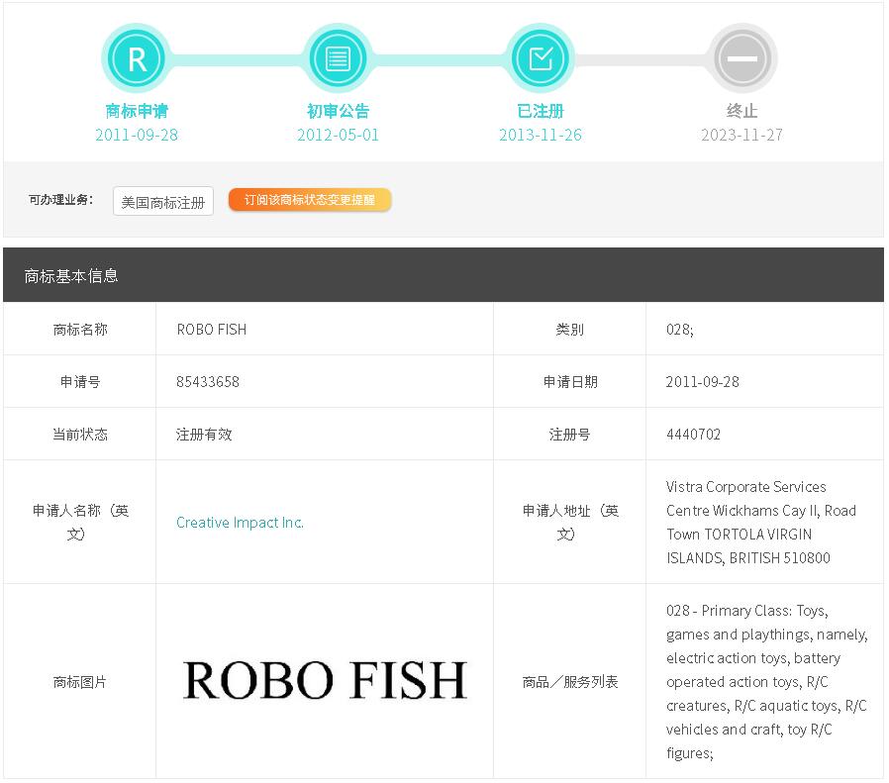
Task: Click the 注册号 field label
Action: (570, 435)
